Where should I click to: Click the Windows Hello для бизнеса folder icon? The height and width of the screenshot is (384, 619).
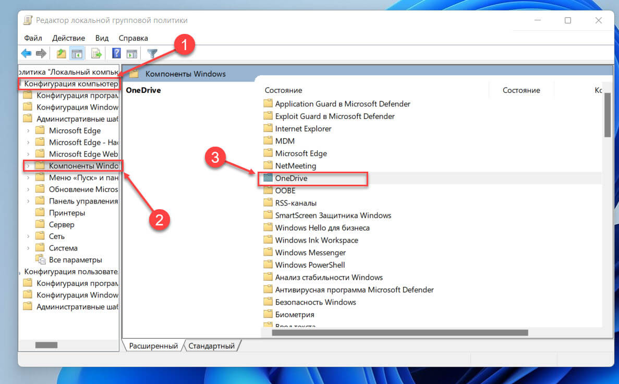pyautogui.click(x=268, y=227)
